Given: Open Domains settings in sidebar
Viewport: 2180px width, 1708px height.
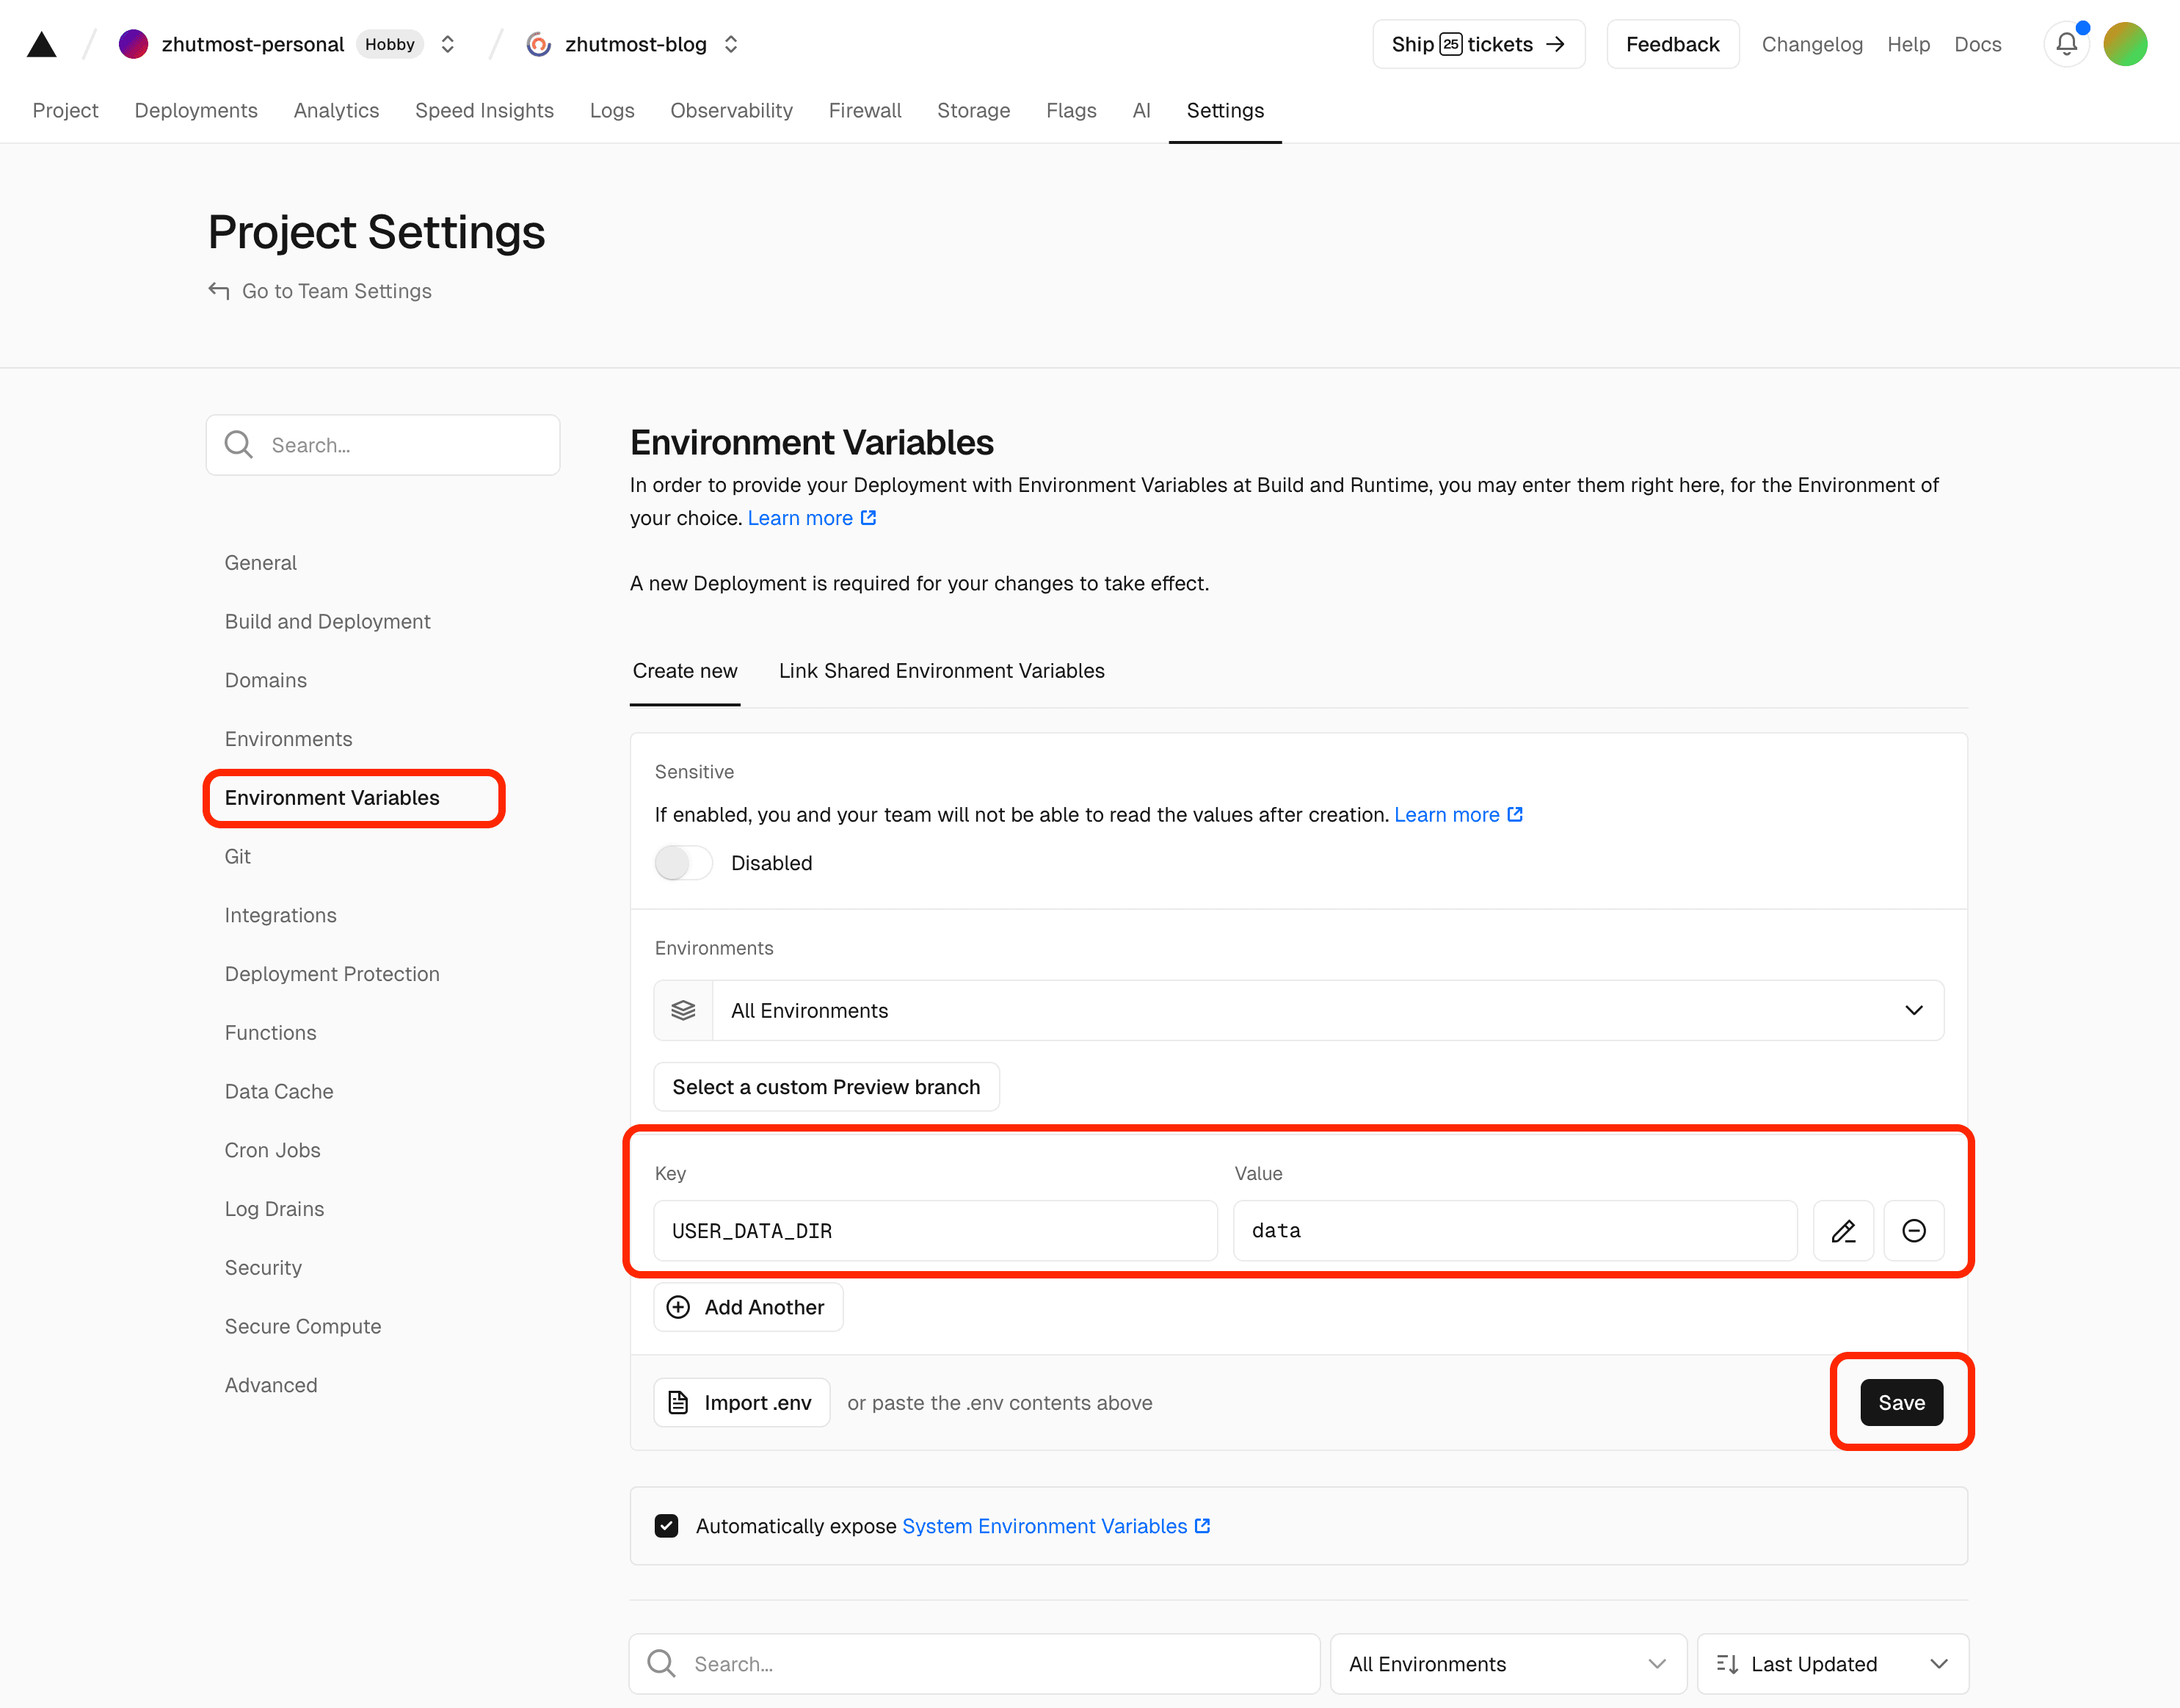Looking at the screenshot, I should tap(266, 680).
